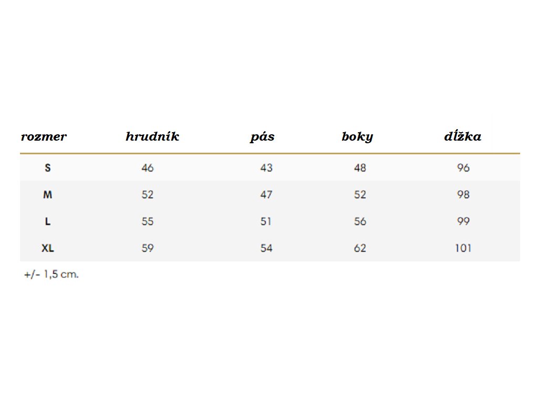
Task: Click hrudník value 46 for size S
Action: coord(148,168)
